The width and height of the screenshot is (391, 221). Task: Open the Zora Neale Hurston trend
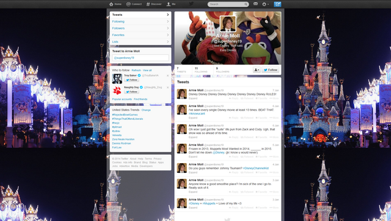tap(123, 139)
